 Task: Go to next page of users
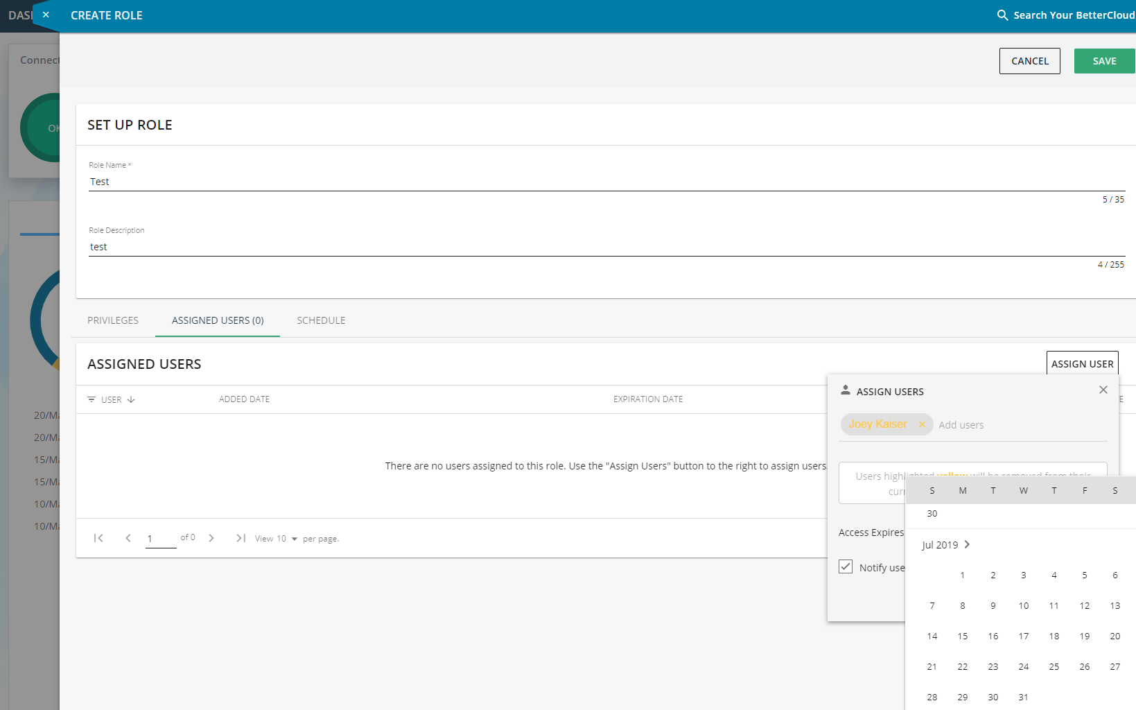click(x=211, y=538)
